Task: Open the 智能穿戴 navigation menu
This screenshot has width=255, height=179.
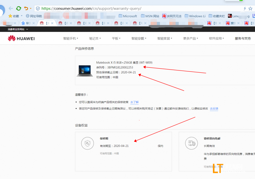Action: [139, 38]
